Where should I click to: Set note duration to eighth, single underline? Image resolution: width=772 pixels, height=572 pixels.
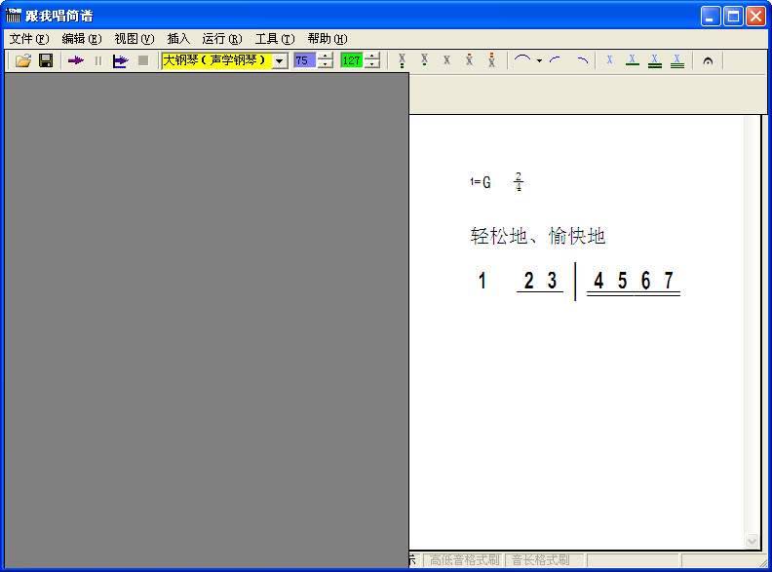tap(633, 60)
